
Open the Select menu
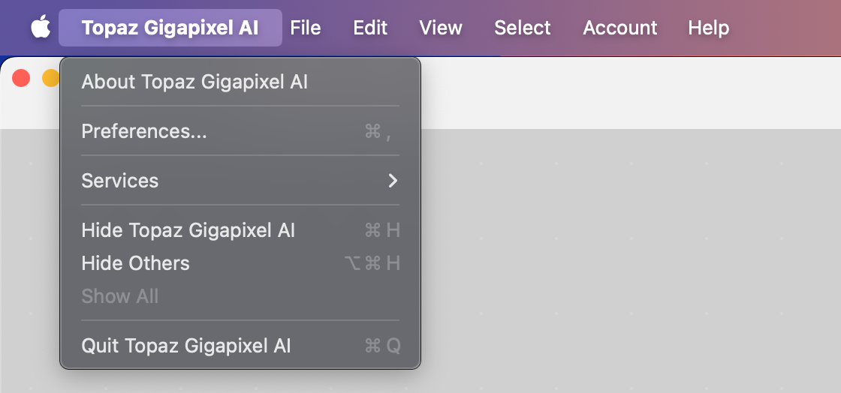tap(522, 27)
